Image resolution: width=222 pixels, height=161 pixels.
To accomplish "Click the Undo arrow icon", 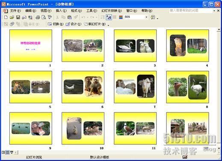I will click(83, 17).
